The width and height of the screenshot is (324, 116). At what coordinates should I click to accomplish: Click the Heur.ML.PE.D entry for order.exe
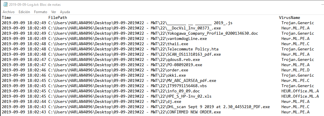coord(295,70)
